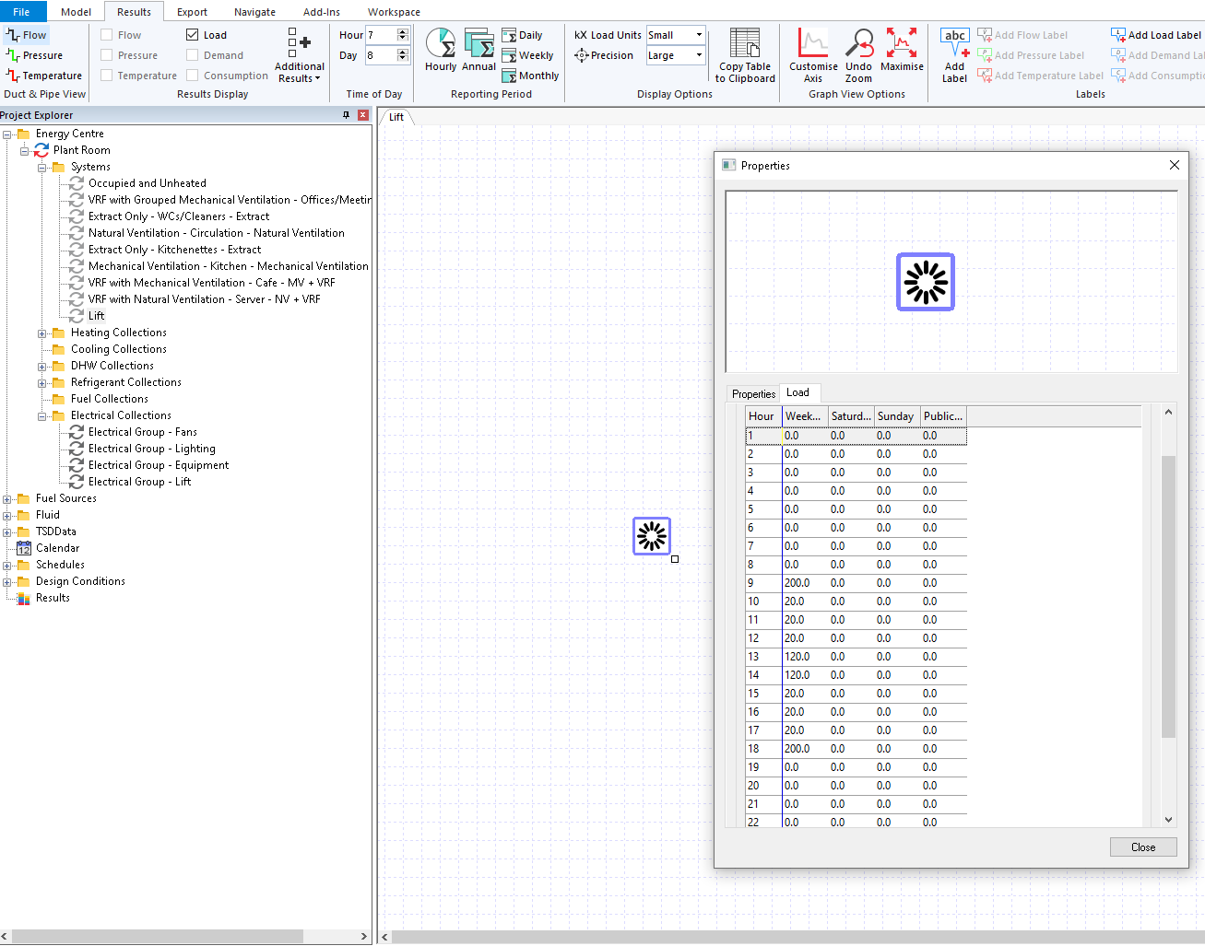
Task: Select the Lift component on canvas
Action: (652, 536)
